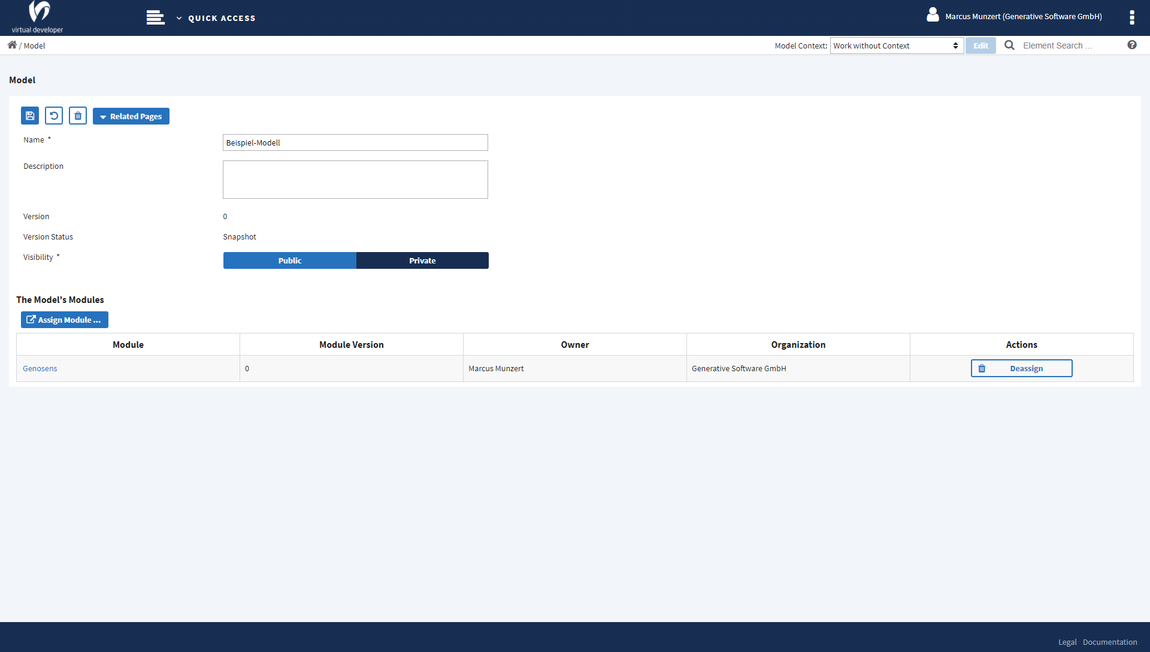Image resolution: width=1150 pixels, height=652 pixels.
Task: Set visibility to Private
Action: click(422, 260)
